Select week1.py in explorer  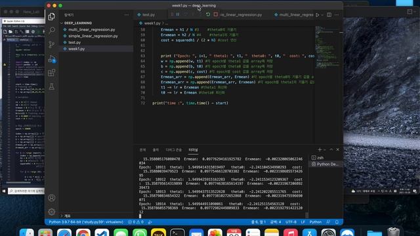76,49
